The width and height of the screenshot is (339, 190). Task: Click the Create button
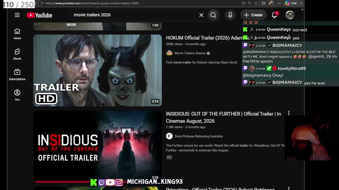(253, 15)
